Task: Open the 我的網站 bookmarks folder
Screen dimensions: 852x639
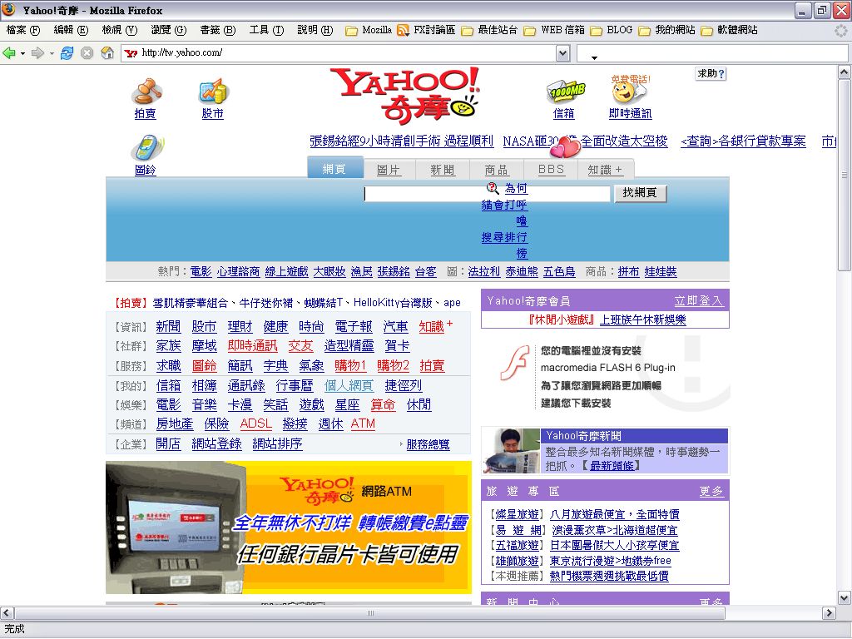Action: click(x=666, y=31)
